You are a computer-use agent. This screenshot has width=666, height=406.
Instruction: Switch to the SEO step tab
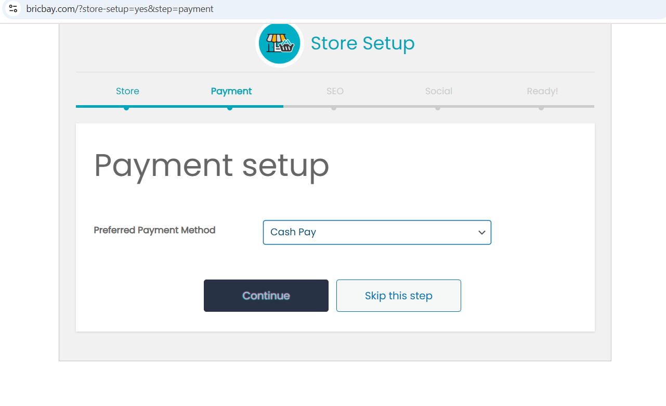click(335, 91)
